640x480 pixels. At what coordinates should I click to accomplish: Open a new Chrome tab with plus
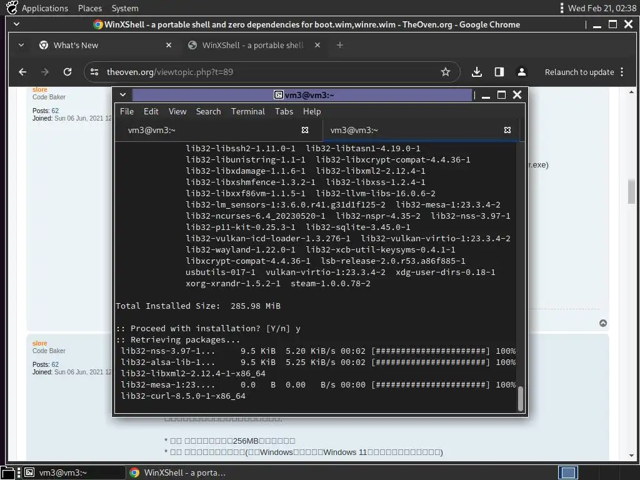coord(339,45)
